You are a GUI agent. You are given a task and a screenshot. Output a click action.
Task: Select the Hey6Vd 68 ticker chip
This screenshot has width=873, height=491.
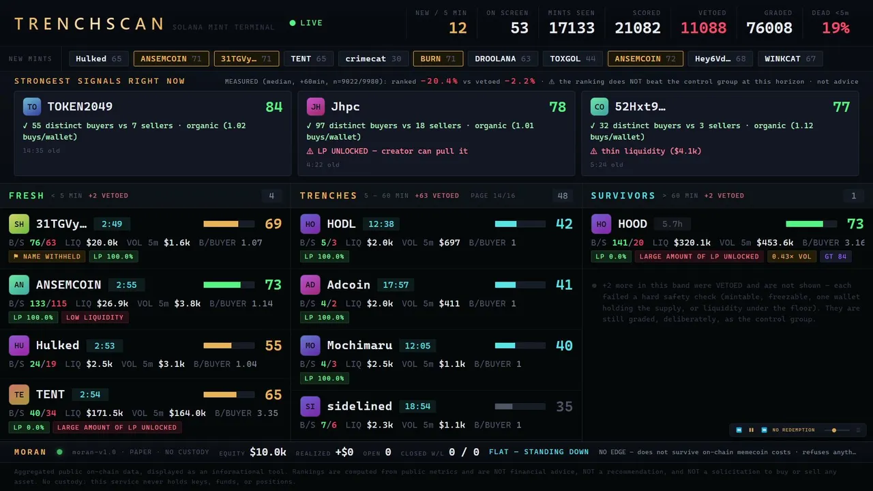(x=720, y=59)
